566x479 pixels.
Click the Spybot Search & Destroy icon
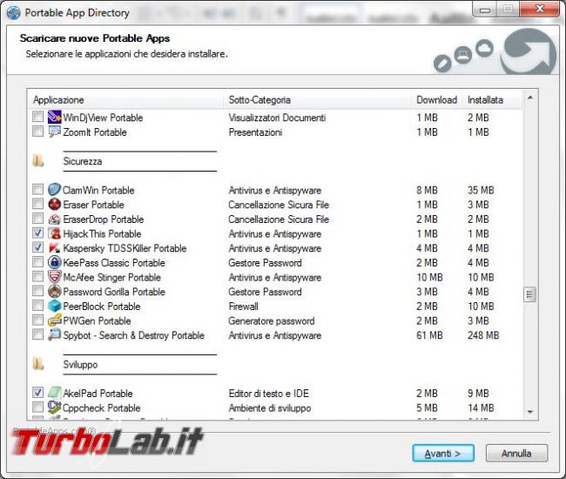(55, 335)
